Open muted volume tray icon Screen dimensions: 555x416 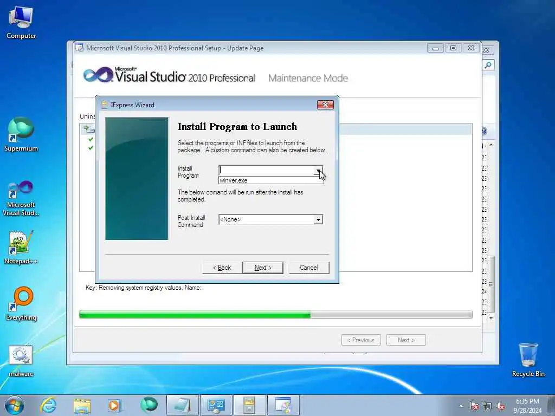[500, 406]
